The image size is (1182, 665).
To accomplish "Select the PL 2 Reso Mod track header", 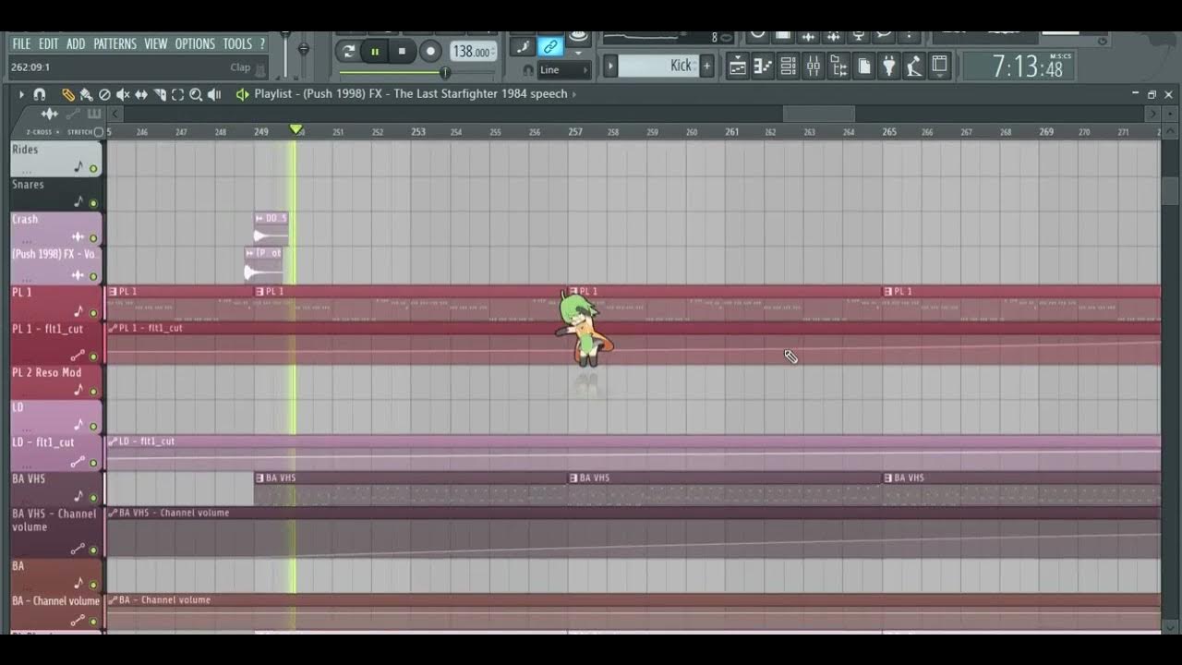I will [56, 381].
